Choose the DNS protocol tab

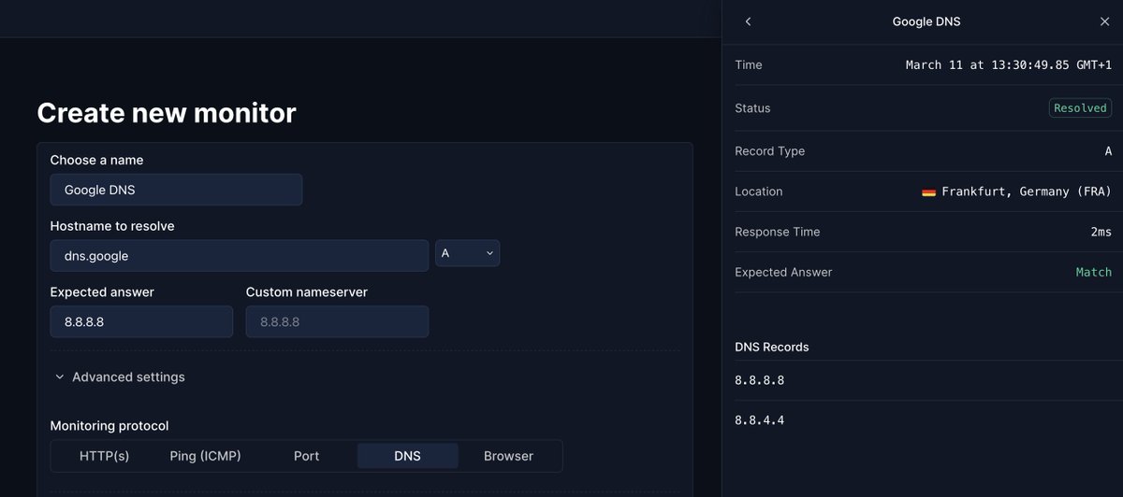pos(407,456)
